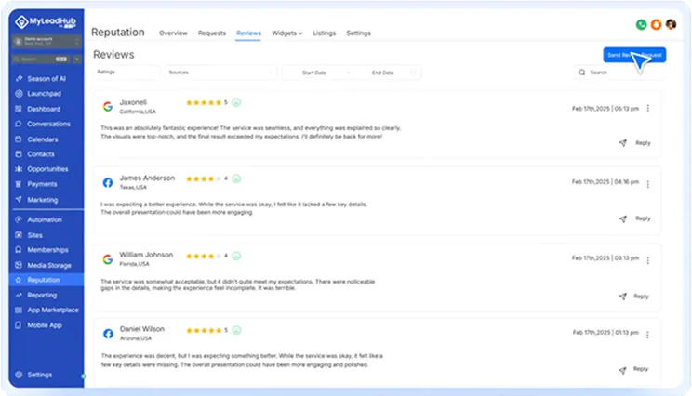Reply to James Anderson's review
Image resolution: width=692 pixels, height=396 pixels.
point(635,218)
